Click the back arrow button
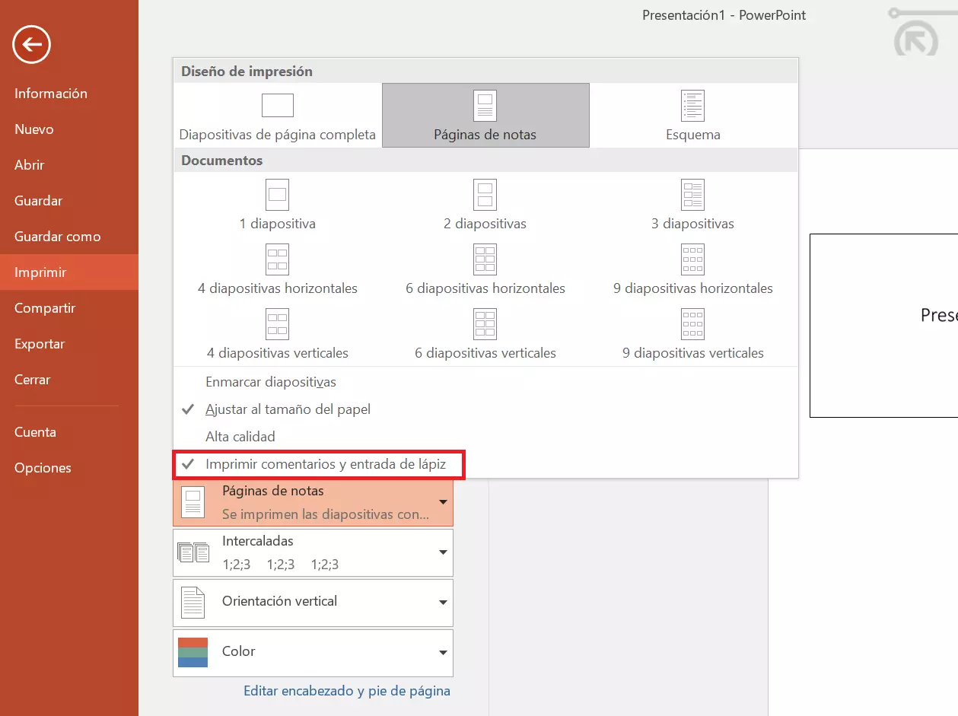 click(x=32, y=45)
